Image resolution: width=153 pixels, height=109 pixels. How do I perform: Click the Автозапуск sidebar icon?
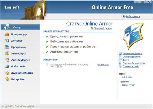point(7,53)
